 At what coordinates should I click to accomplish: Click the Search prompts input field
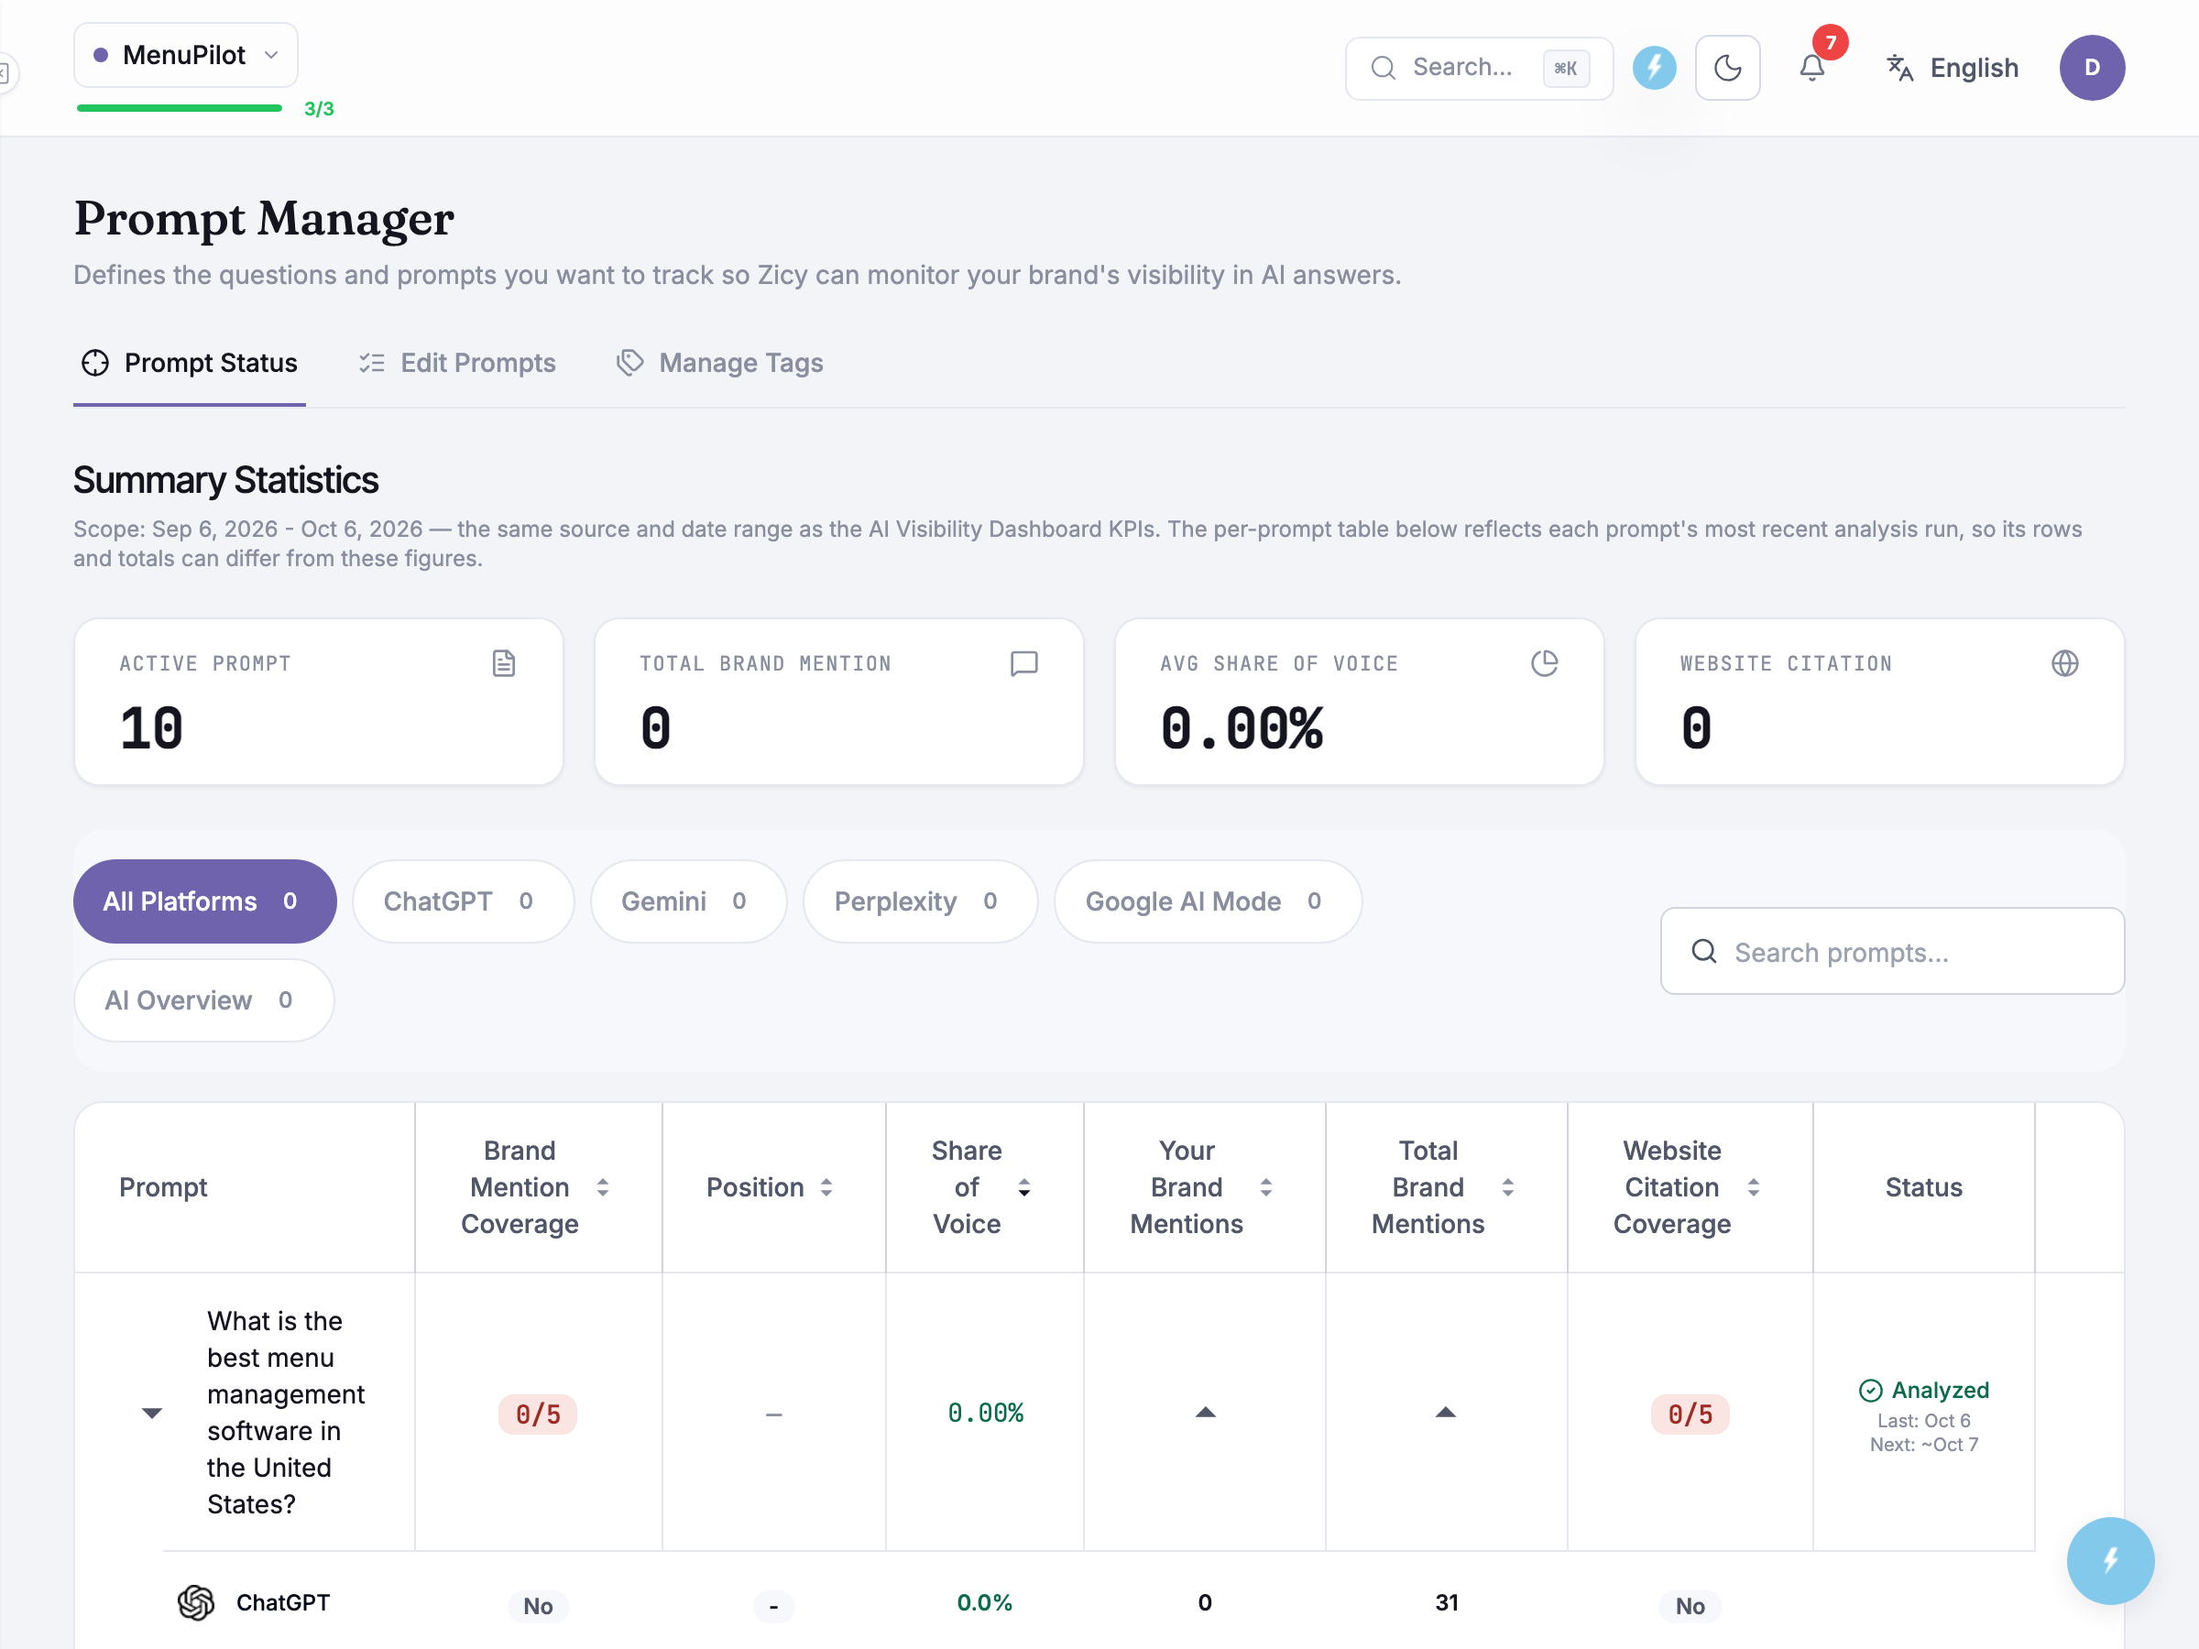pos(1892,951)
